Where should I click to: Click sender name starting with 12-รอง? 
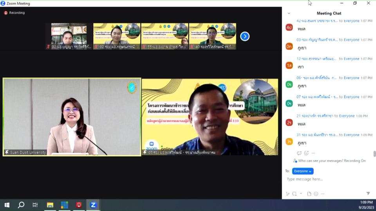316,59
